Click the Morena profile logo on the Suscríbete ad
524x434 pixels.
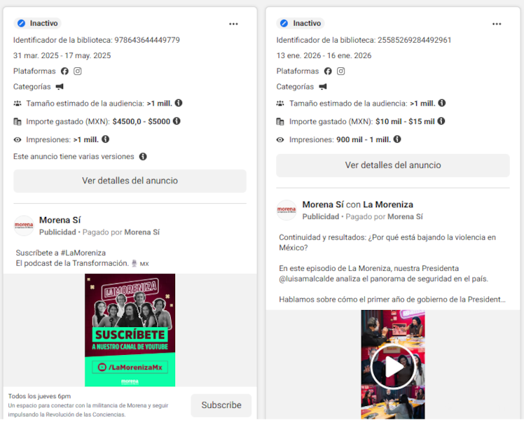coord(24,225)
